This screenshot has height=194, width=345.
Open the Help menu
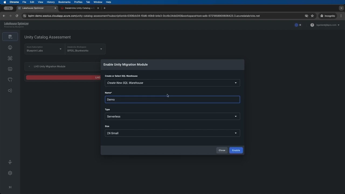click(108, 2)
